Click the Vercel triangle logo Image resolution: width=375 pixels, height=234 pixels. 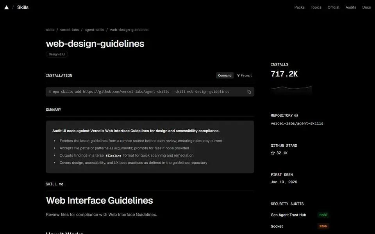coord(7,7)
